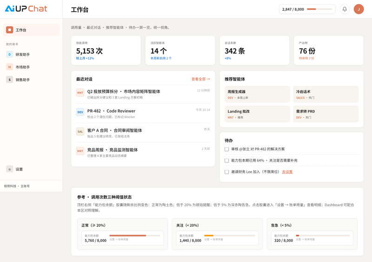Open the 76 份 产出物 stat card
The height and width of the screenshot is (262, 372).
click(x=329, y=50)
